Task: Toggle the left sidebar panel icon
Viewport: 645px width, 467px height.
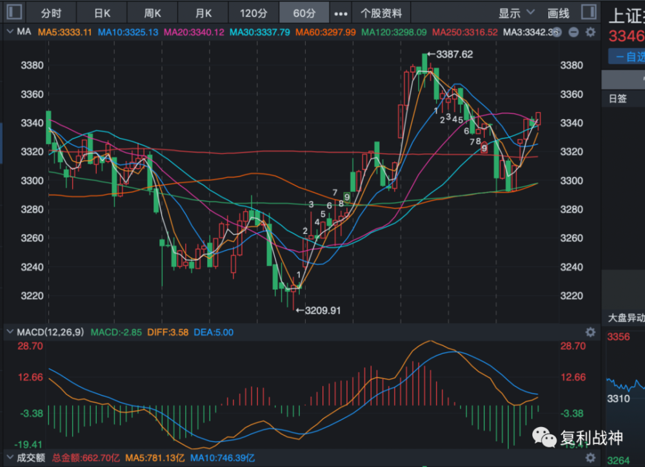Action: (14, 12)
